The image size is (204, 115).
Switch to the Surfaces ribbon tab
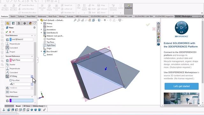(x=21, y=16)
